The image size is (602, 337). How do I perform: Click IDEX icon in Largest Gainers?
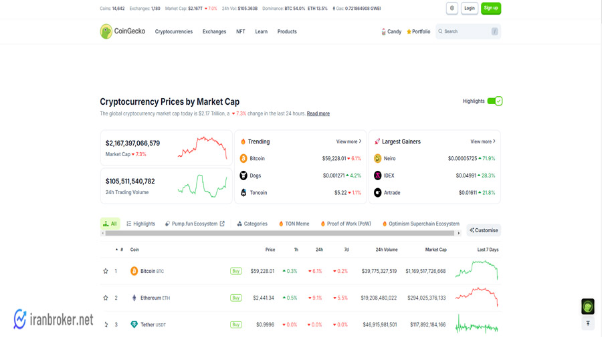coord(378,176)
